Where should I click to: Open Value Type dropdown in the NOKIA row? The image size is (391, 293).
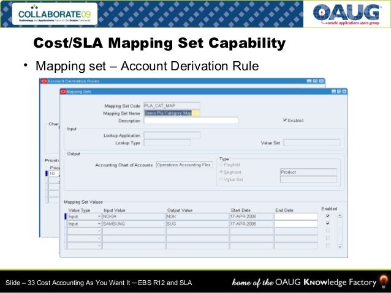(99, 217)
